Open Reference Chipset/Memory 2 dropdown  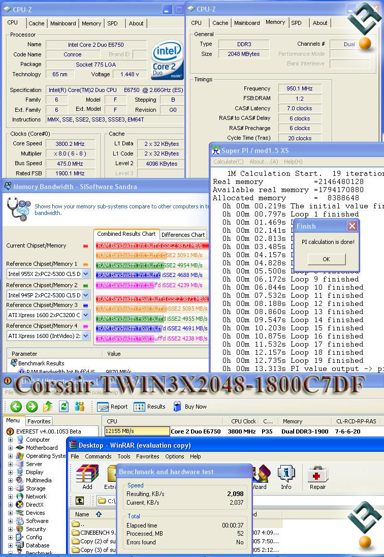pos(85,295)
